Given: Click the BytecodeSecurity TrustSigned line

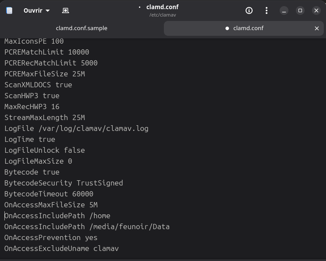Looking at the screenshot, I should 63,183.
